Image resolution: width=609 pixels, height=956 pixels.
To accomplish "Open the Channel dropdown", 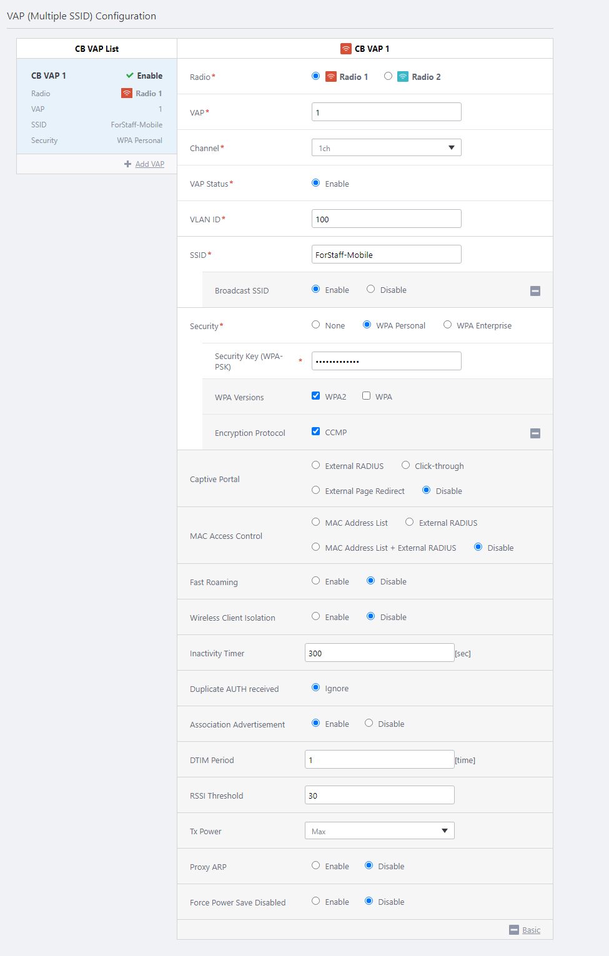I will coord(386,148).
